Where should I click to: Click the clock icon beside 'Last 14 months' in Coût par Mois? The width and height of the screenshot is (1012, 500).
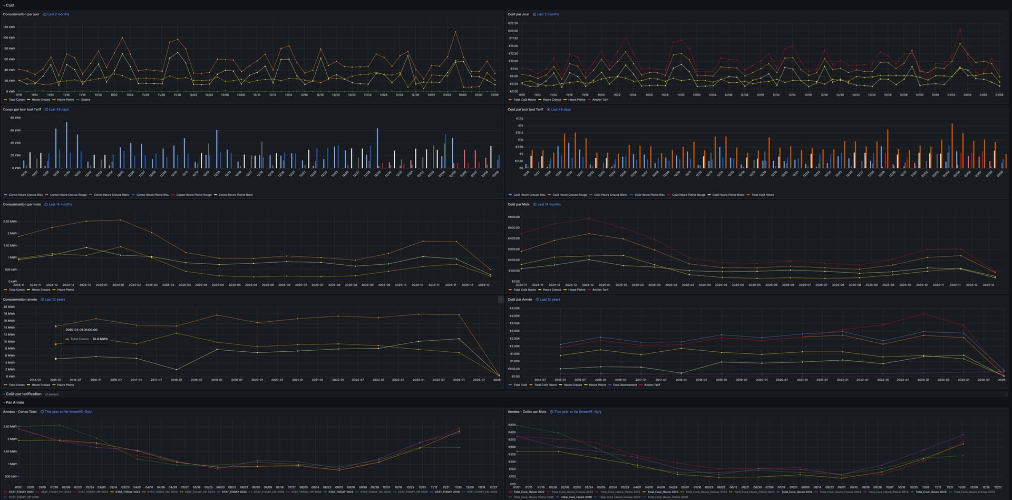[535, 205]
